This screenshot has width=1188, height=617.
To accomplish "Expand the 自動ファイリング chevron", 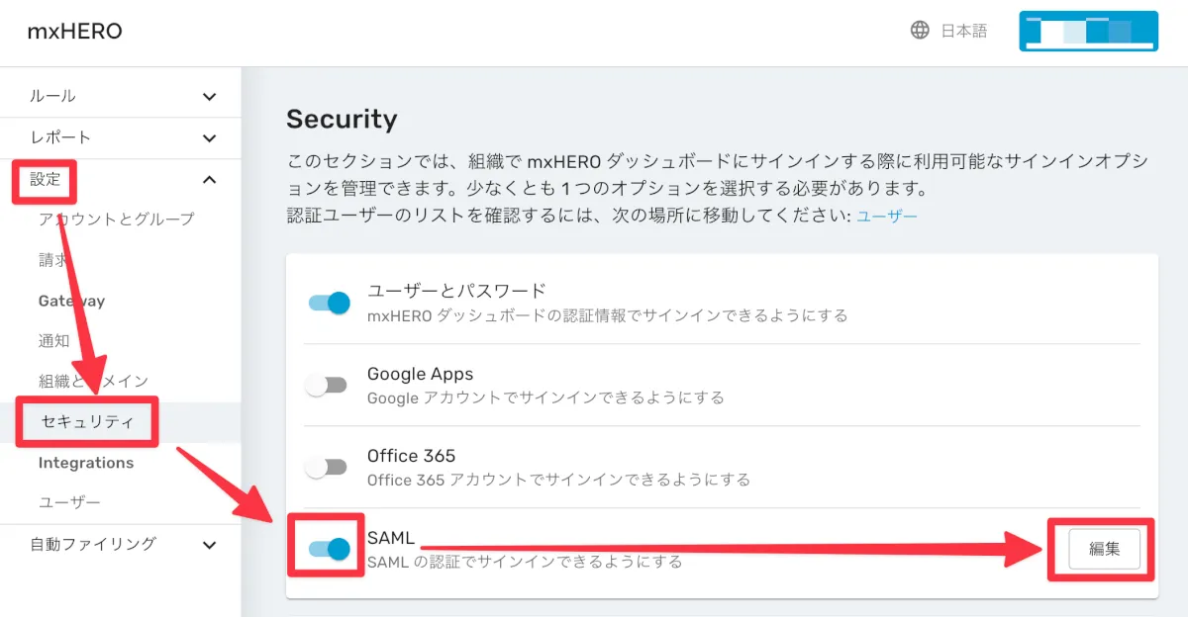I will (209, 545).
